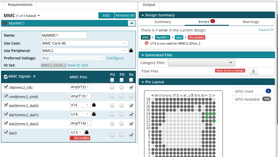This screenshot has height=157, width=278.
Task: Enable PD for dat3
Action: pos(121,135)
